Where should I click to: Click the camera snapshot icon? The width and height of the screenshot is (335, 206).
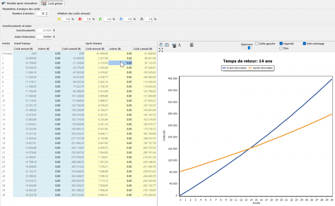(167, 45)
